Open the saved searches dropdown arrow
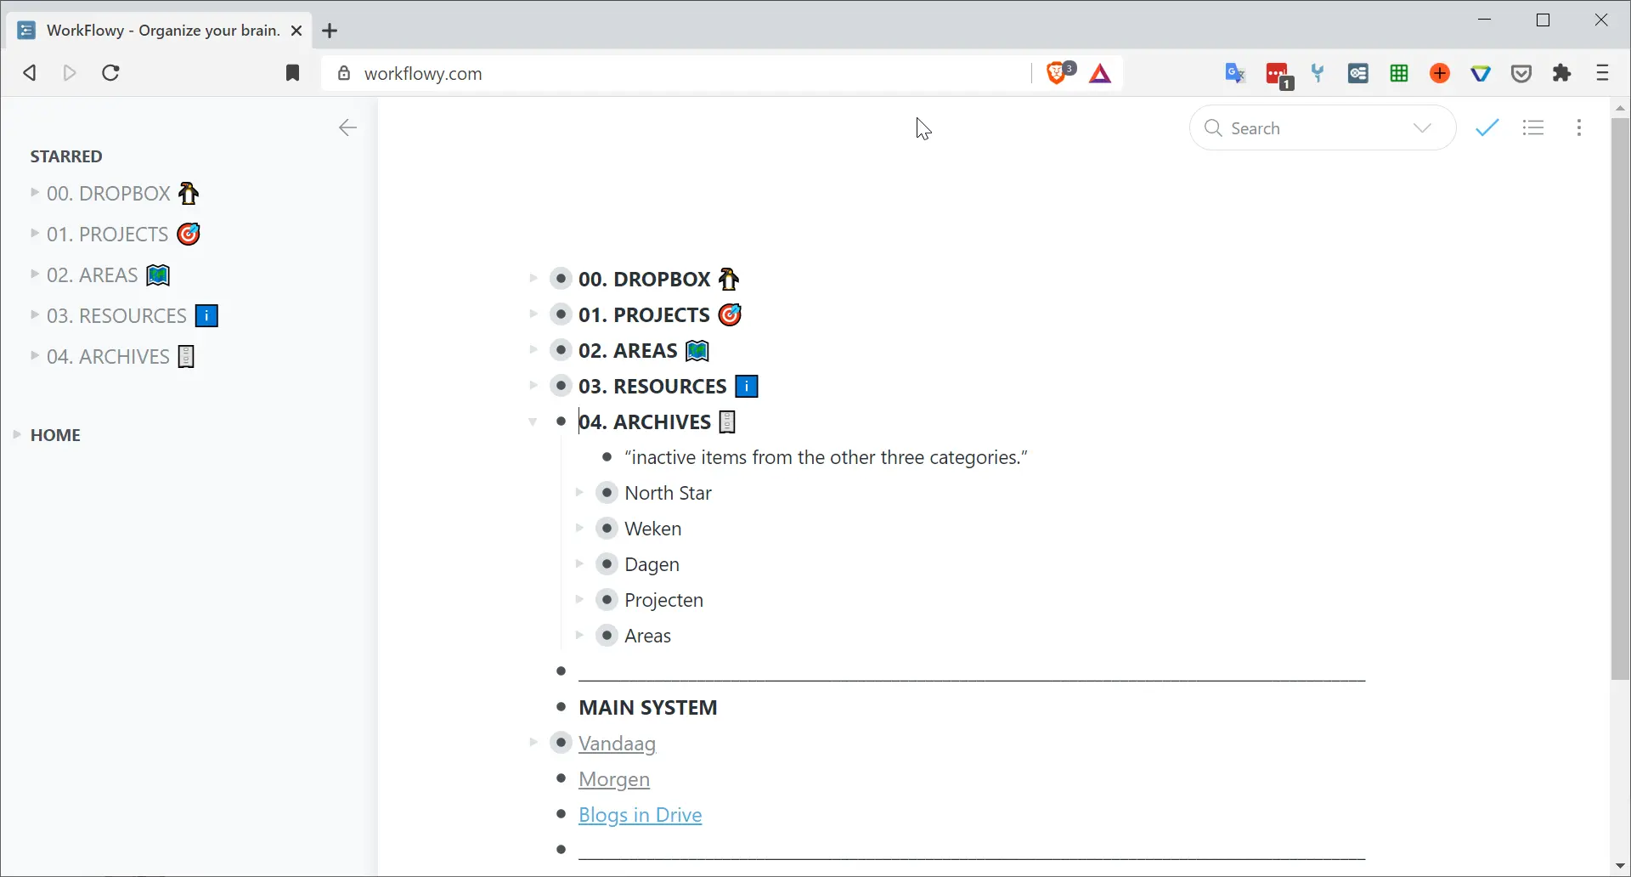The width and height of the screenshot is (1631, 877). 1423,128
